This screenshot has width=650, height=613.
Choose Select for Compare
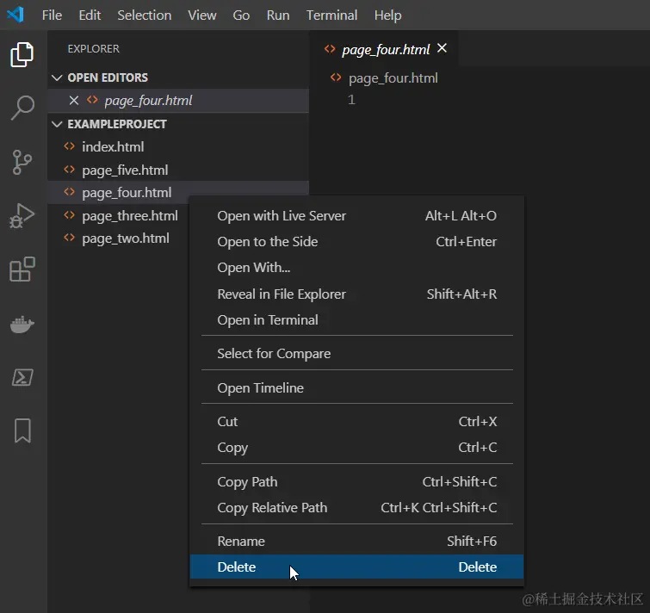pyautogui.click(x=356, y=354)
